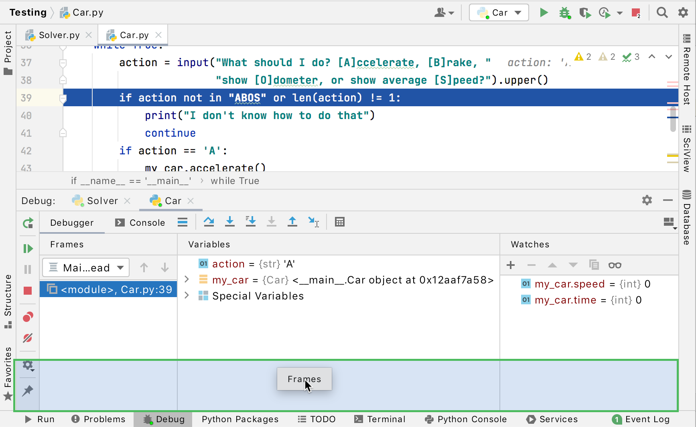Open the Python Console tool window
Screen dimensions: 696x427
pos(466,419)
